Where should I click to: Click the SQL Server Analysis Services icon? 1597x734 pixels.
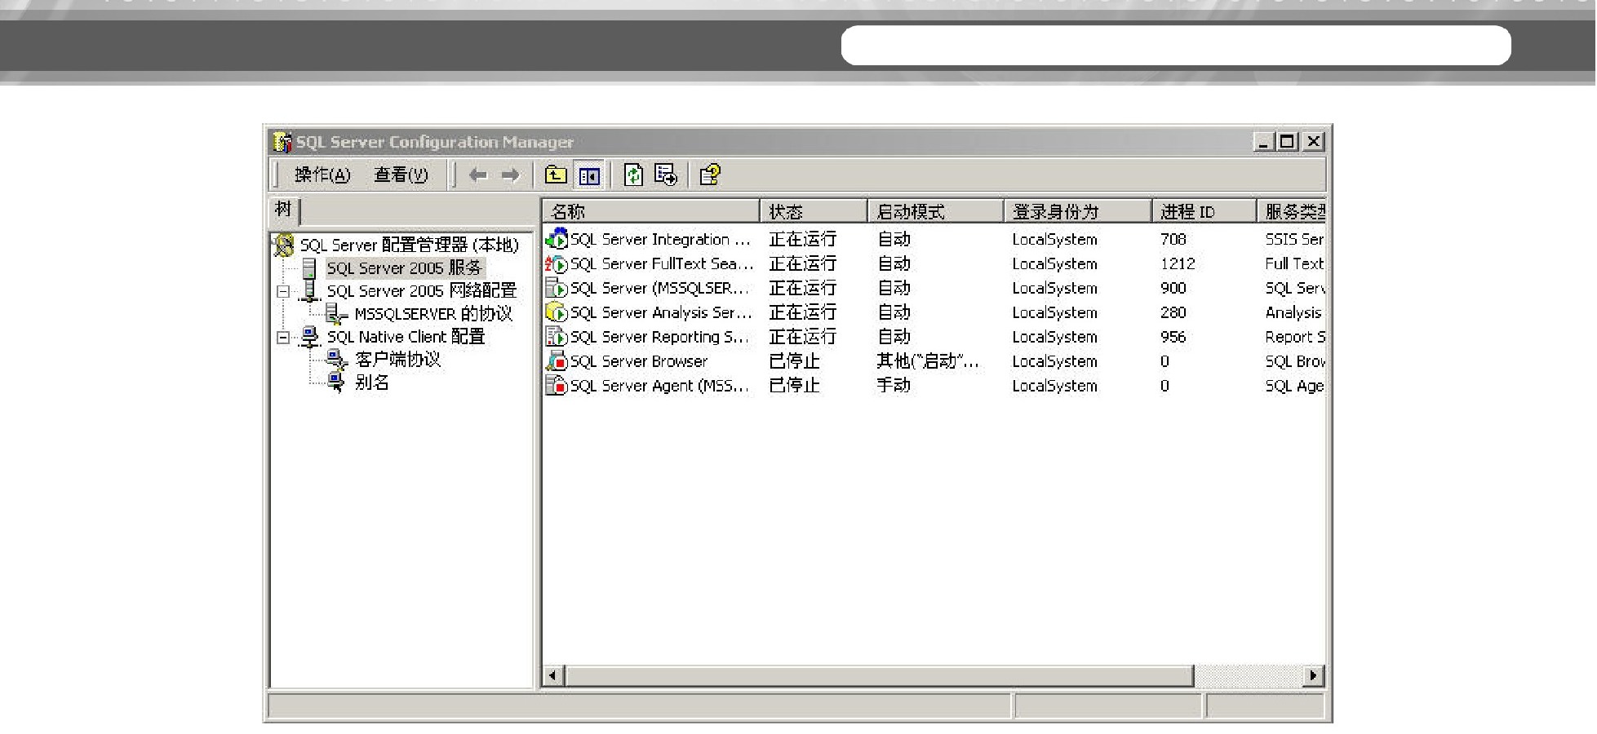pyautogui.click(x=557, y=312)
